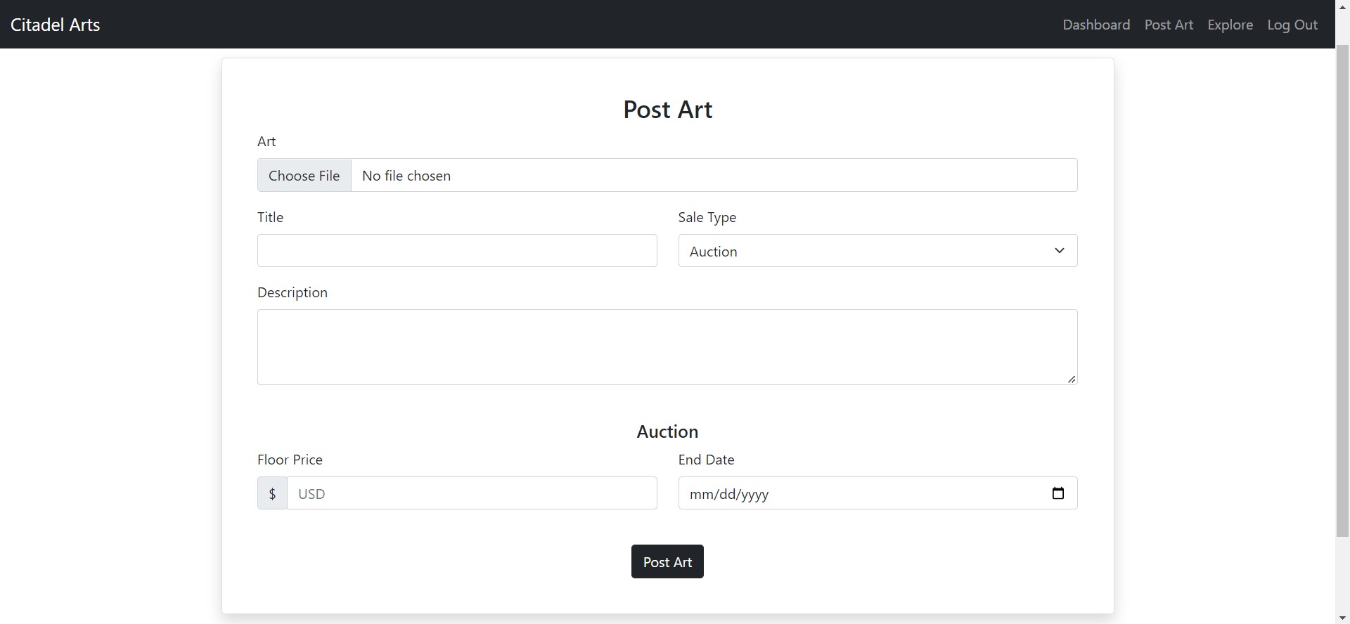Focus the Floor Price USD field
Screen dimensions: 1350x624
coord(471,493)
